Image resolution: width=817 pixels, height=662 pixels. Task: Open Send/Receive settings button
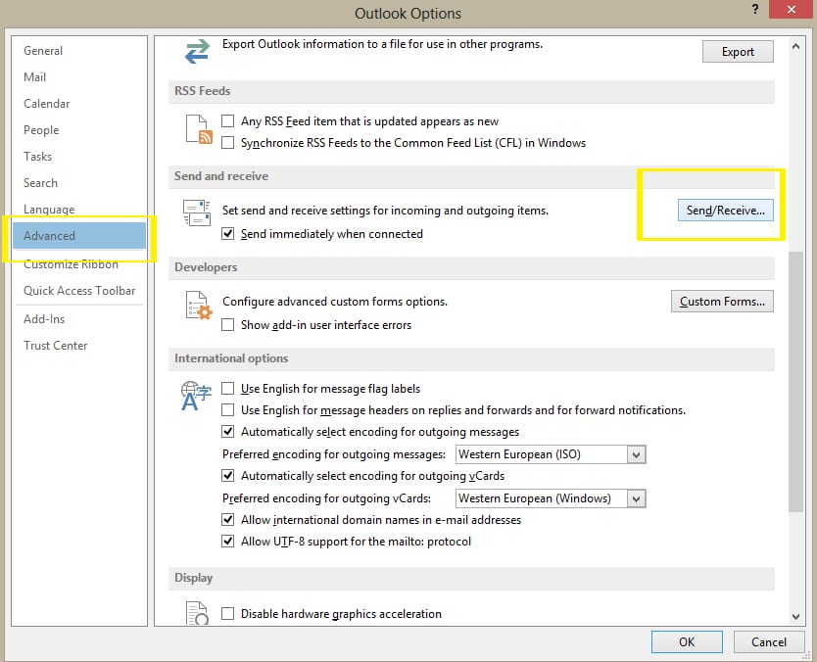click(725, 211)
